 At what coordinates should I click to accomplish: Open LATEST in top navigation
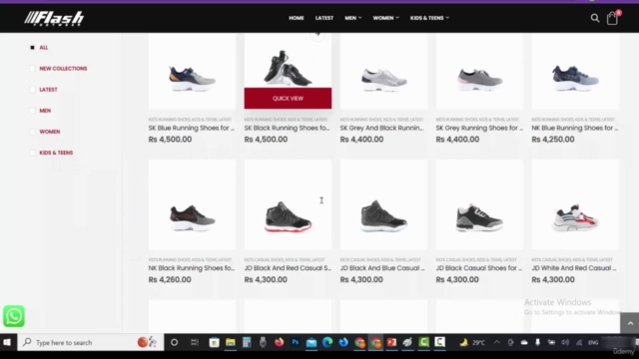[323, 18]
